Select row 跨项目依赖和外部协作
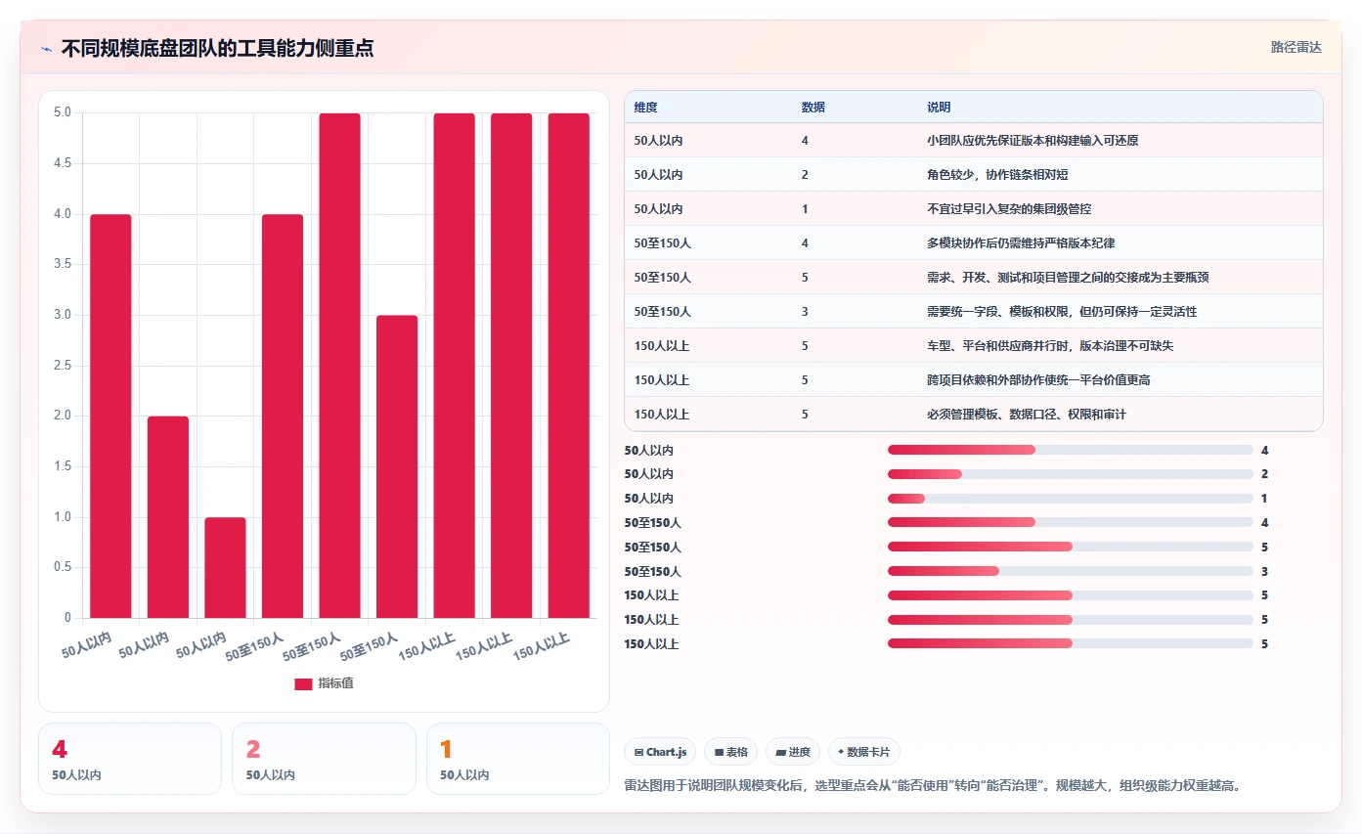Viewport: 1362px width, 834px height. click(x=973, y=380)
